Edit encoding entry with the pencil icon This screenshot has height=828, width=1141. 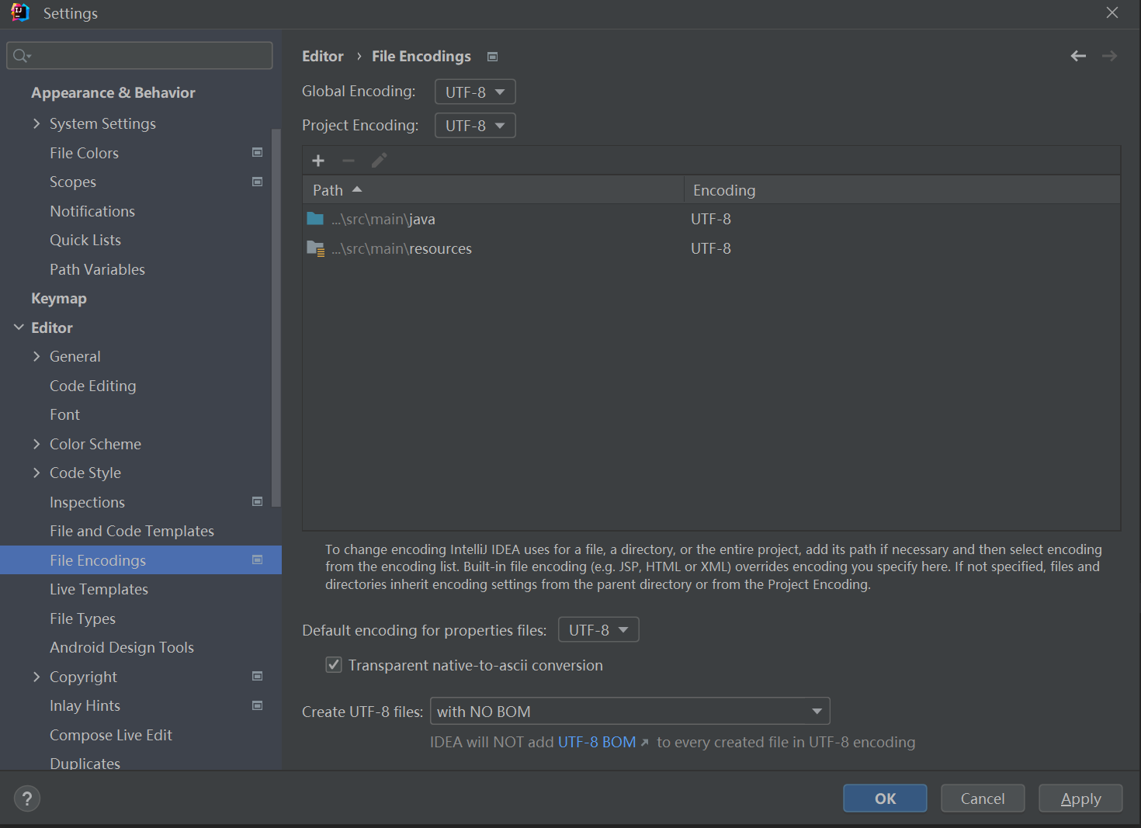pyautogui.click(x=379, y=160)
